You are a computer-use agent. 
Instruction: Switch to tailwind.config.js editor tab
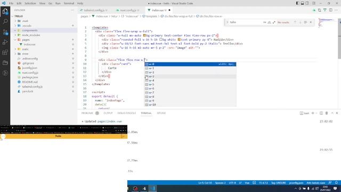[94, 10]
